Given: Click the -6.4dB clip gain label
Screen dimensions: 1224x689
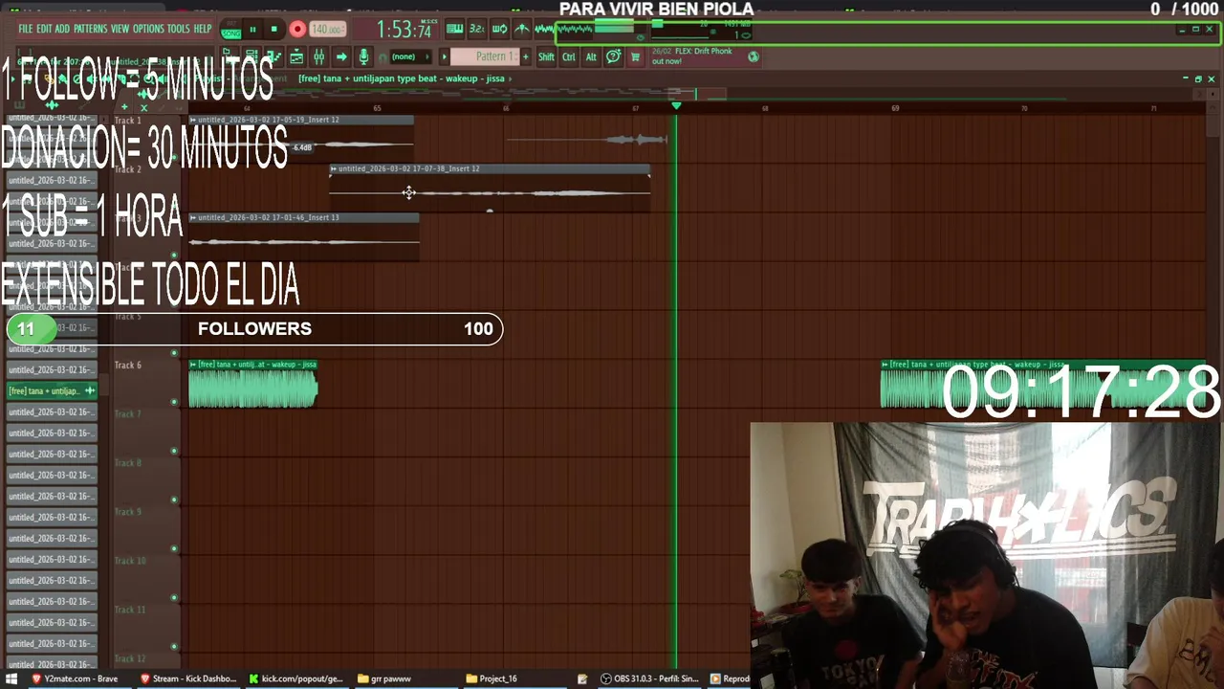Looking at the screenshot, I should point(302,147).
